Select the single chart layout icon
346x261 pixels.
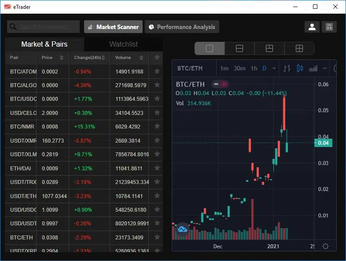(210, 48)
